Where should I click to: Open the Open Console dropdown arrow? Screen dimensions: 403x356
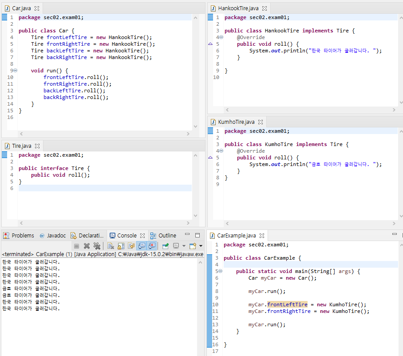201,246
